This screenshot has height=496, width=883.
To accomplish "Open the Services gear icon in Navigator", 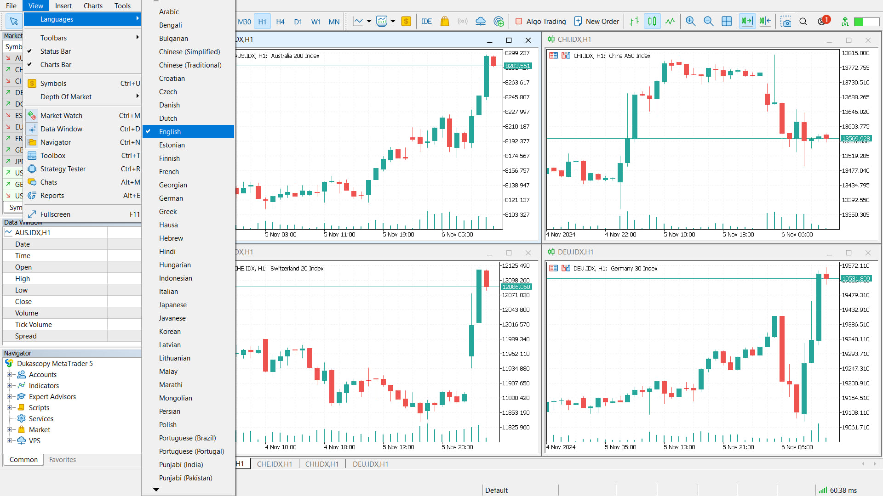I will 22,418.
